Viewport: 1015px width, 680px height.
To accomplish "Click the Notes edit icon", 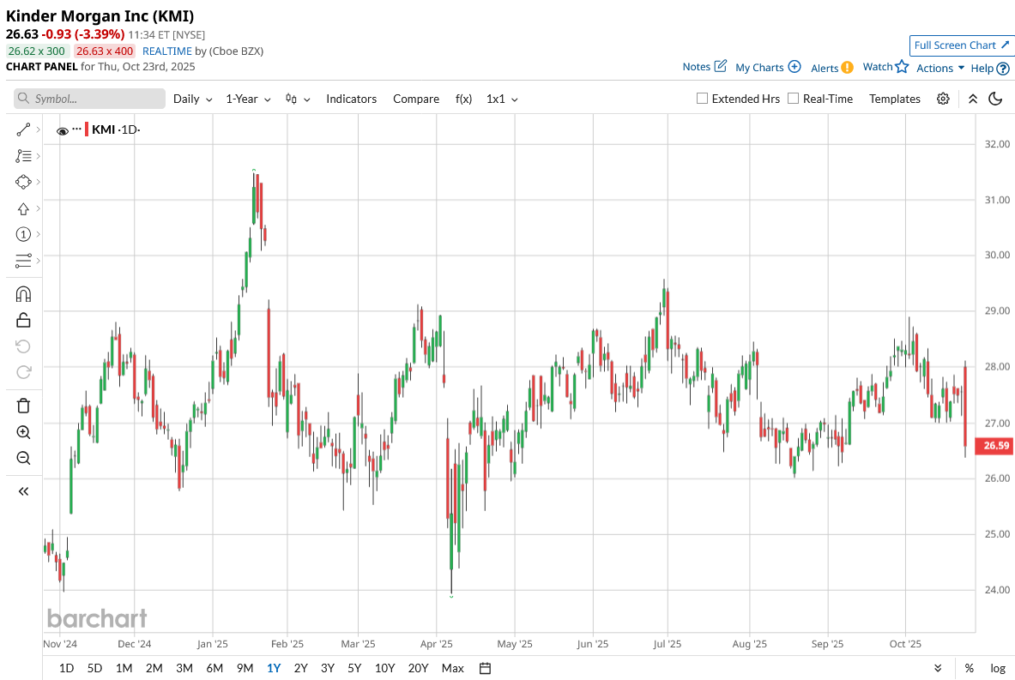I will (x=721, y=66).
